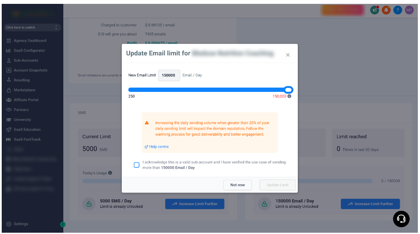Open the notifications bell icon
The width and height of the screenshot is (420, 234).
386,10
